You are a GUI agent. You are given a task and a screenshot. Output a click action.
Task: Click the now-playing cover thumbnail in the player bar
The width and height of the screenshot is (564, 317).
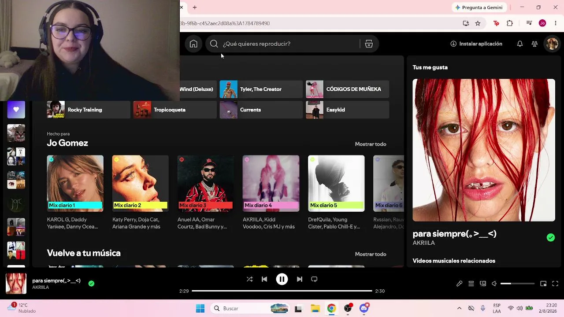tap(16, 284)
